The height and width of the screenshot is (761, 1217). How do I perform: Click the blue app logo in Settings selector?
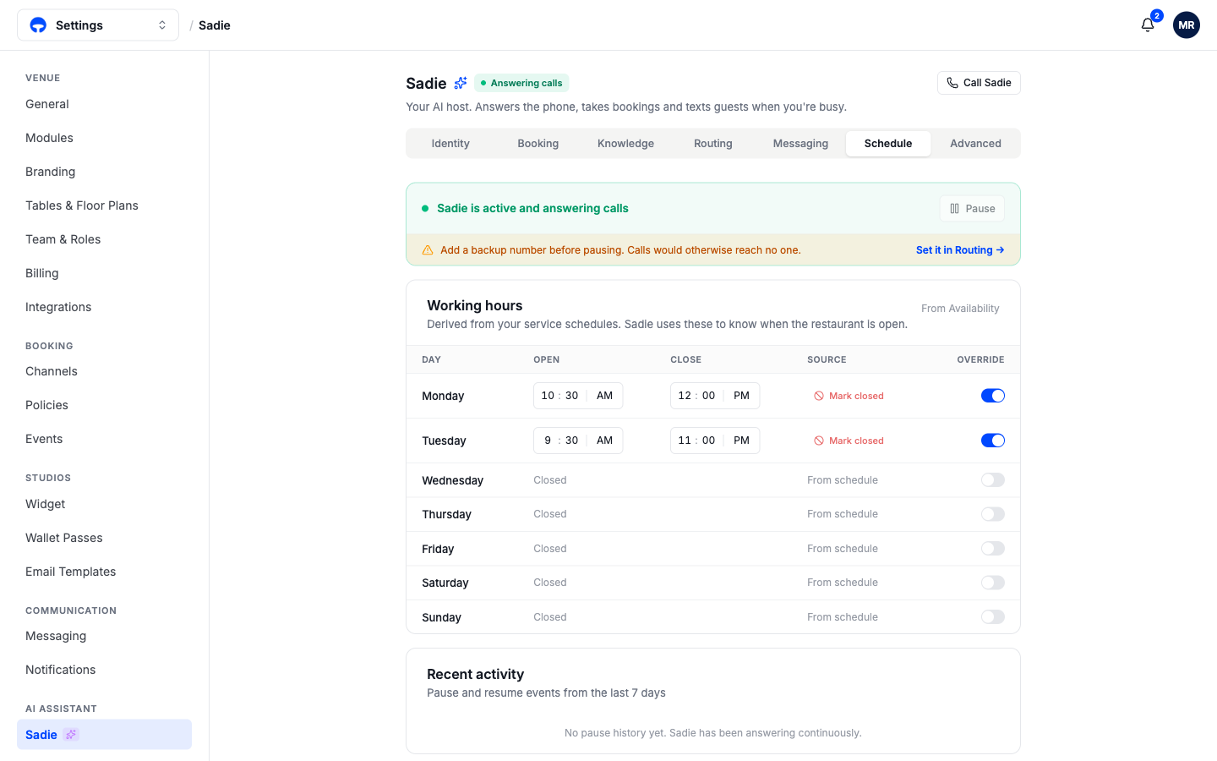(38, 25)
